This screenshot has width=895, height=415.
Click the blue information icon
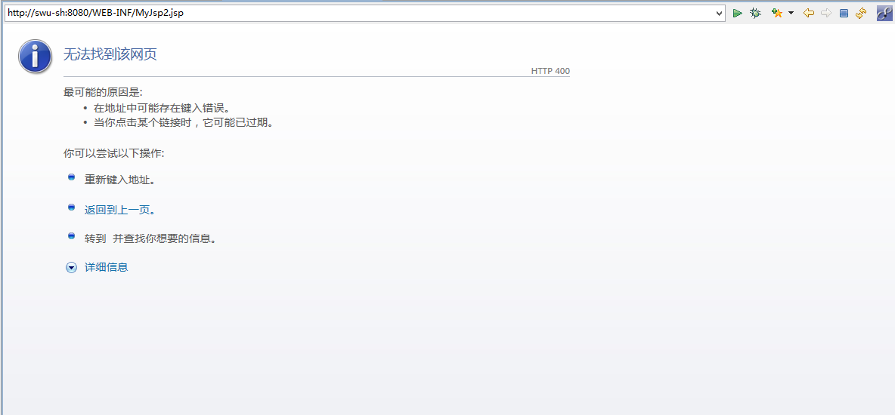[36, 56]
